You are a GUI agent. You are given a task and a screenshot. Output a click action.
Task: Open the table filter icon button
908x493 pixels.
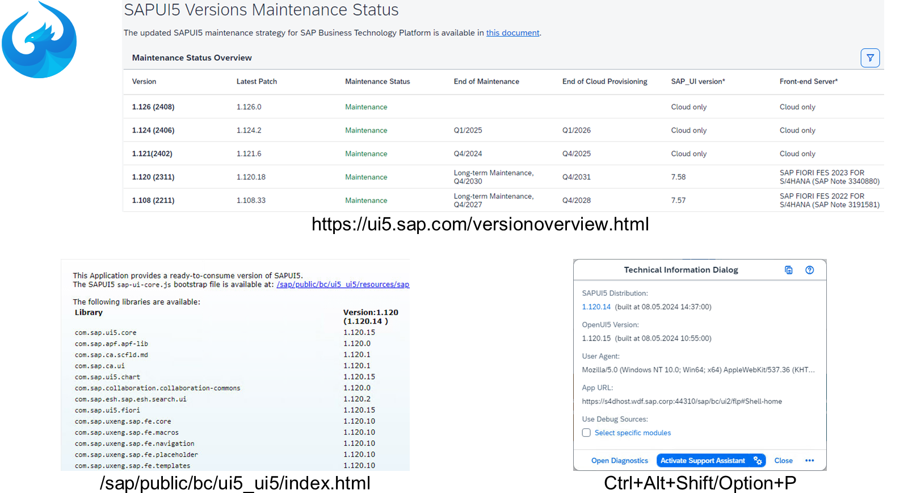tap(870, 58)
